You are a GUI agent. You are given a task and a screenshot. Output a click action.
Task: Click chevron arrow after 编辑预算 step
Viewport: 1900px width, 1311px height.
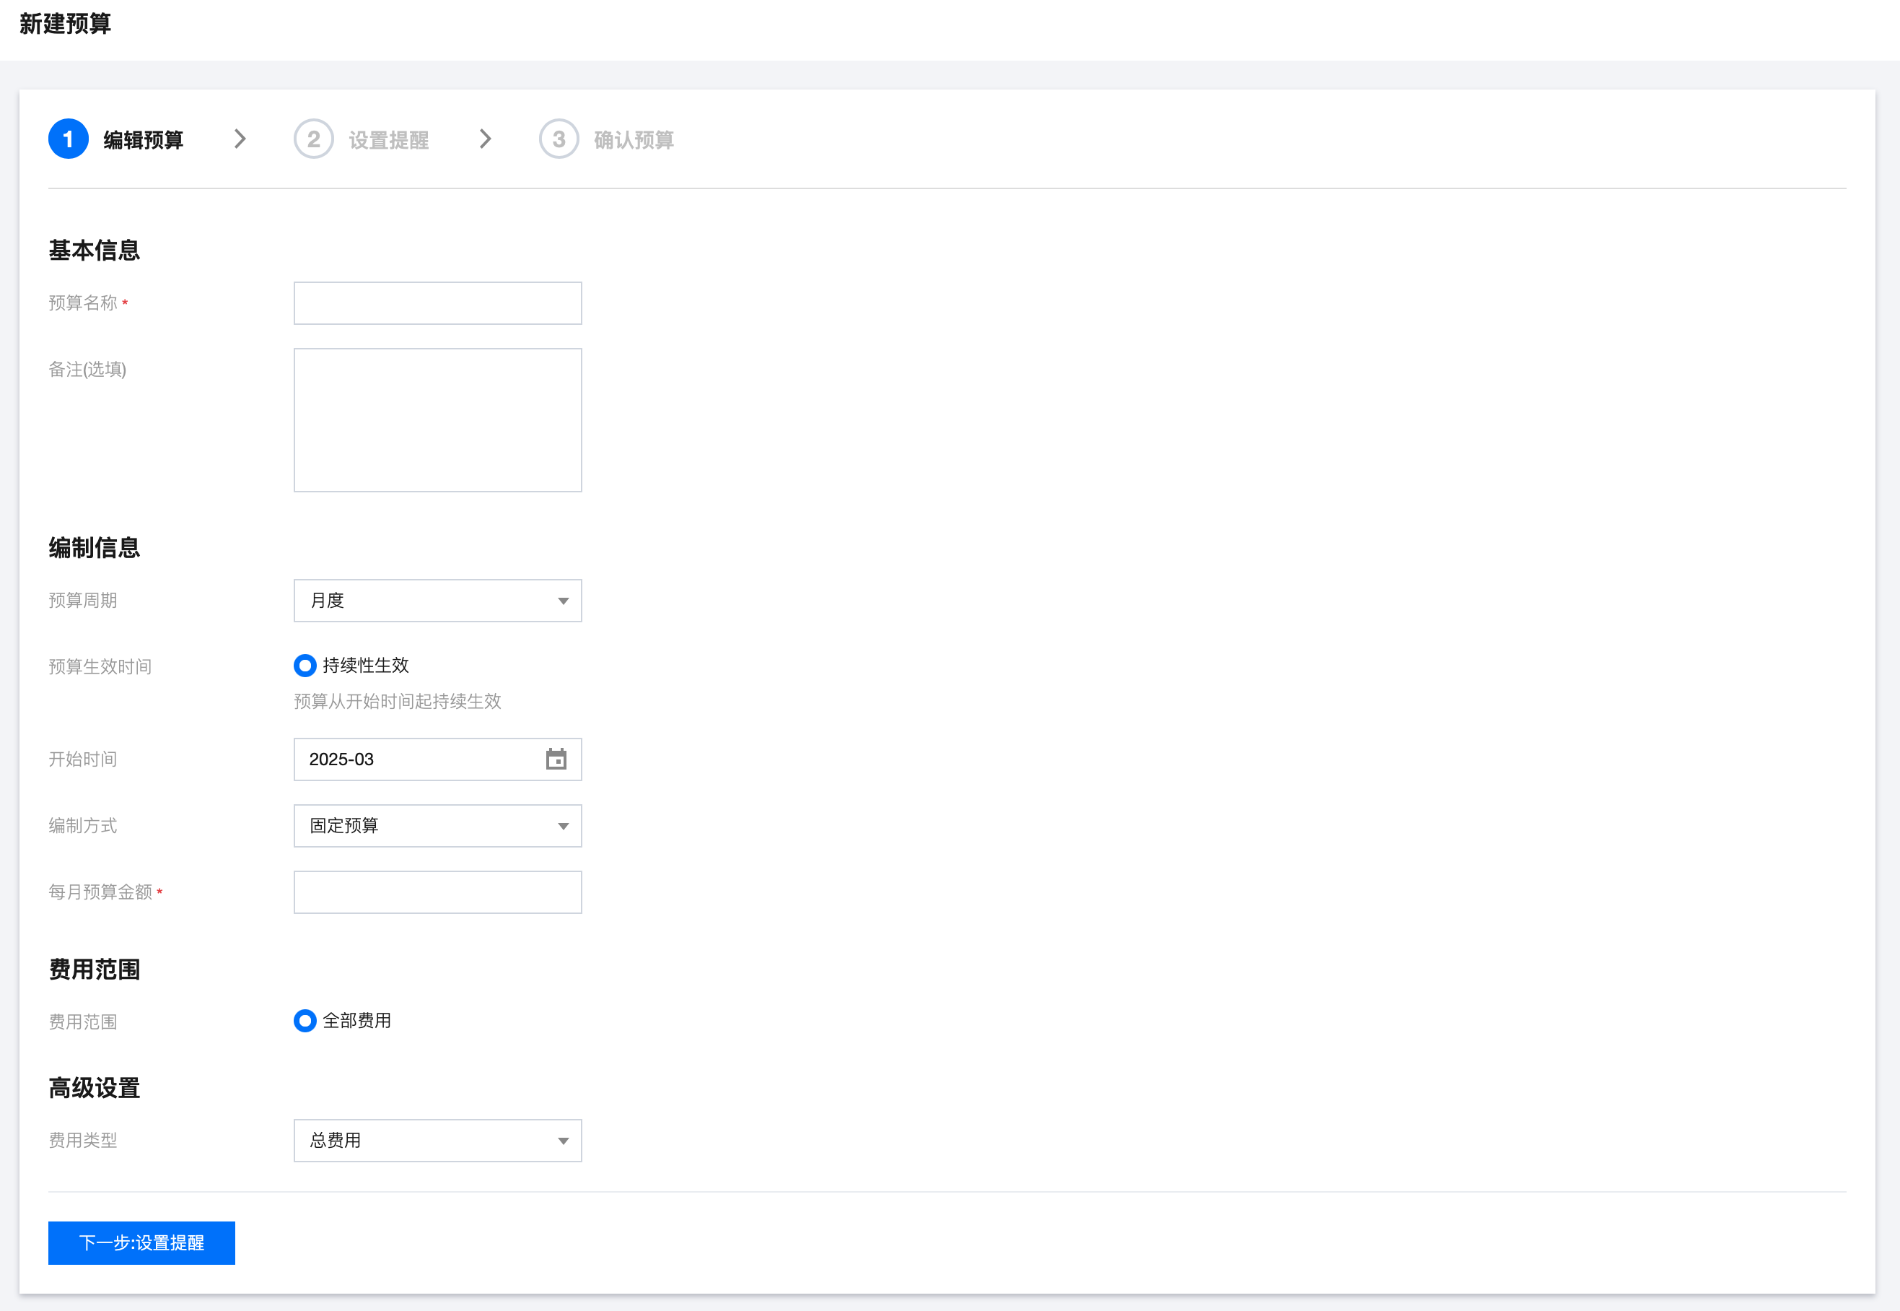[240, 139]
